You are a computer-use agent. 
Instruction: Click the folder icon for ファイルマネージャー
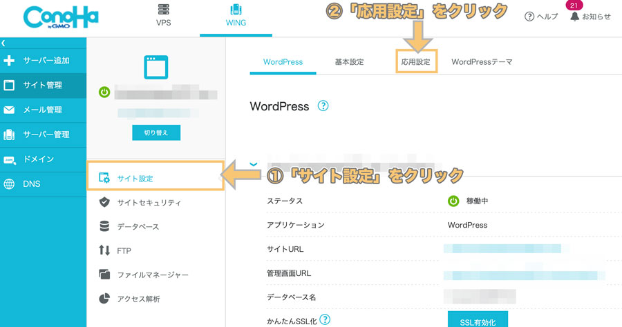tap(104, 275)
